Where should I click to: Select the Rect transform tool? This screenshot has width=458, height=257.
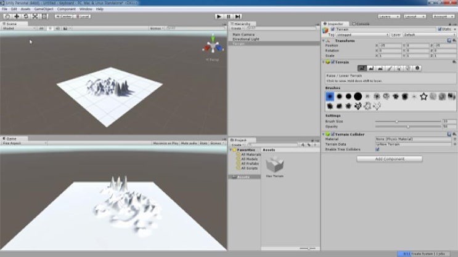[x=44, y=17]
